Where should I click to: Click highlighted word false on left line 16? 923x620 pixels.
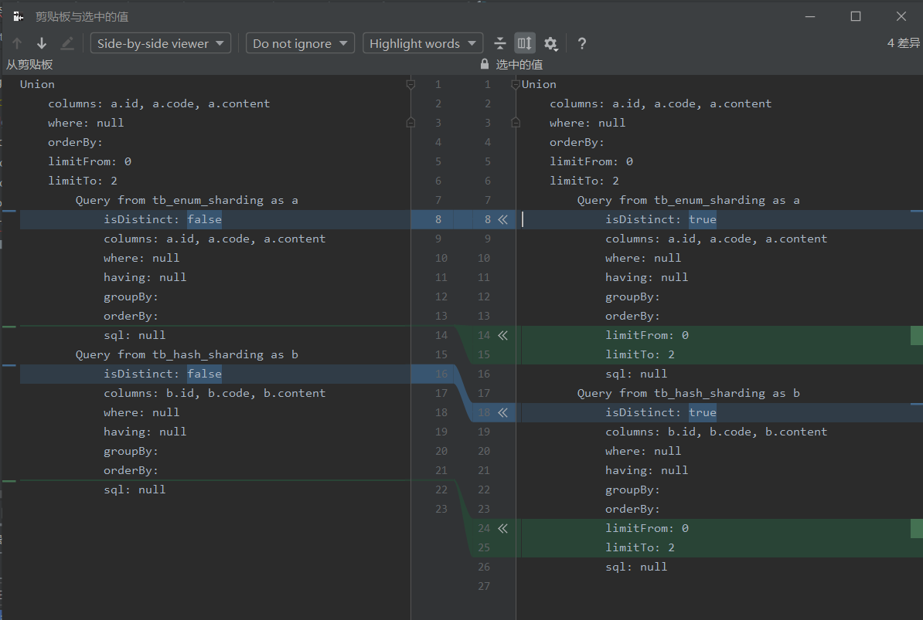click(x=204, y=374)
